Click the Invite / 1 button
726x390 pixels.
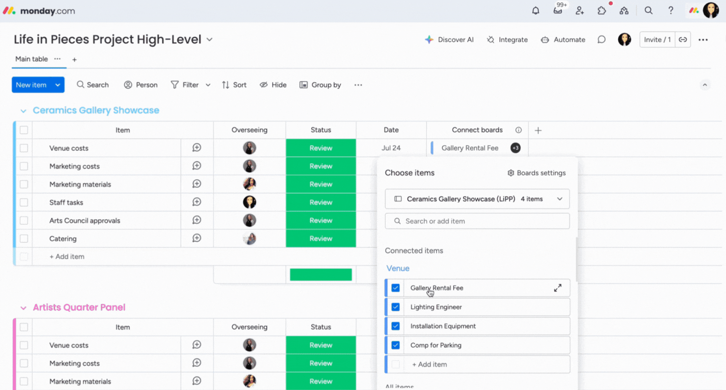(x=657, y=40)
